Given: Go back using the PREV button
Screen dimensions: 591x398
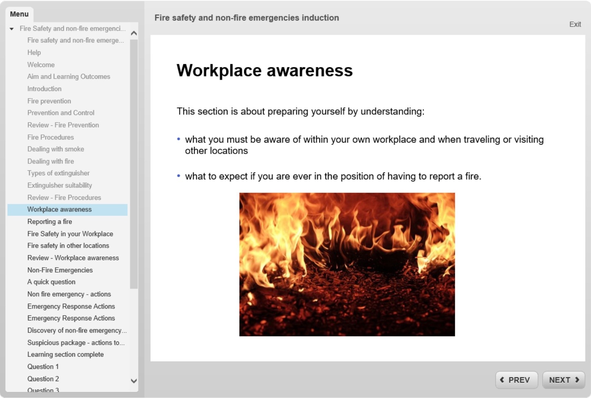Looking at the screenshot, I should [x=516, y=380].
